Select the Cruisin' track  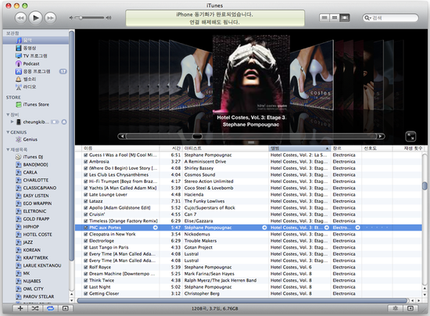click(249, 214)
